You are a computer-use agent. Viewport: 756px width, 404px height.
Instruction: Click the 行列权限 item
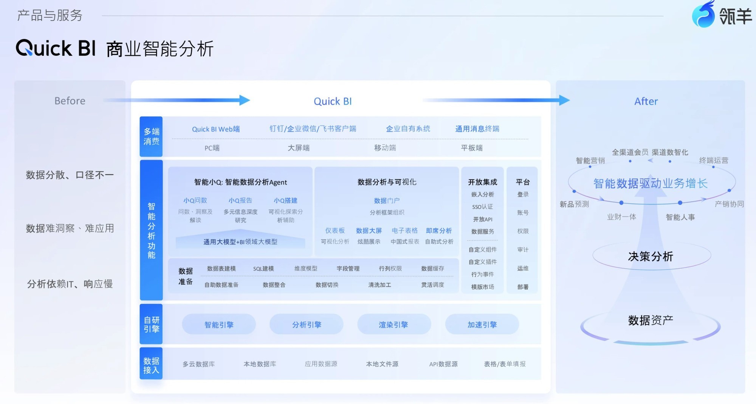(390, 268)
